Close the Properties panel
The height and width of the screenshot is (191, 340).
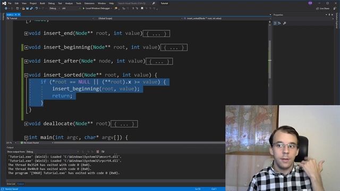[x=332, y=15]
